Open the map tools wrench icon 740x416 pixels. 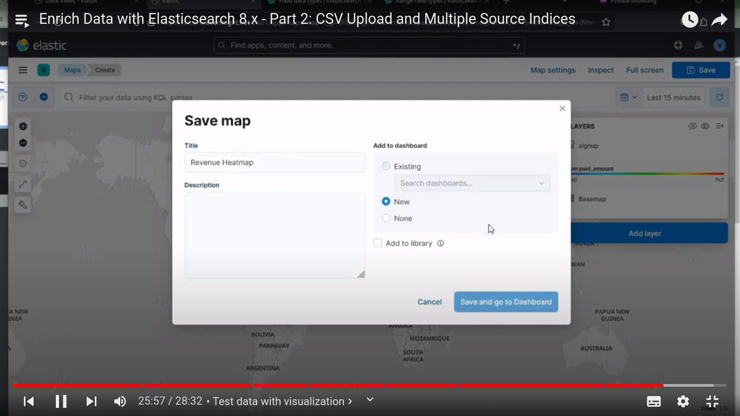[x=23, y=205]
